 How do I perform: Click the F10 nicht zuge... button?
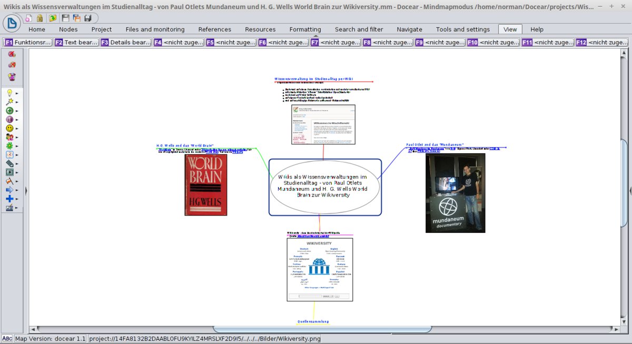tap(493, 42)
